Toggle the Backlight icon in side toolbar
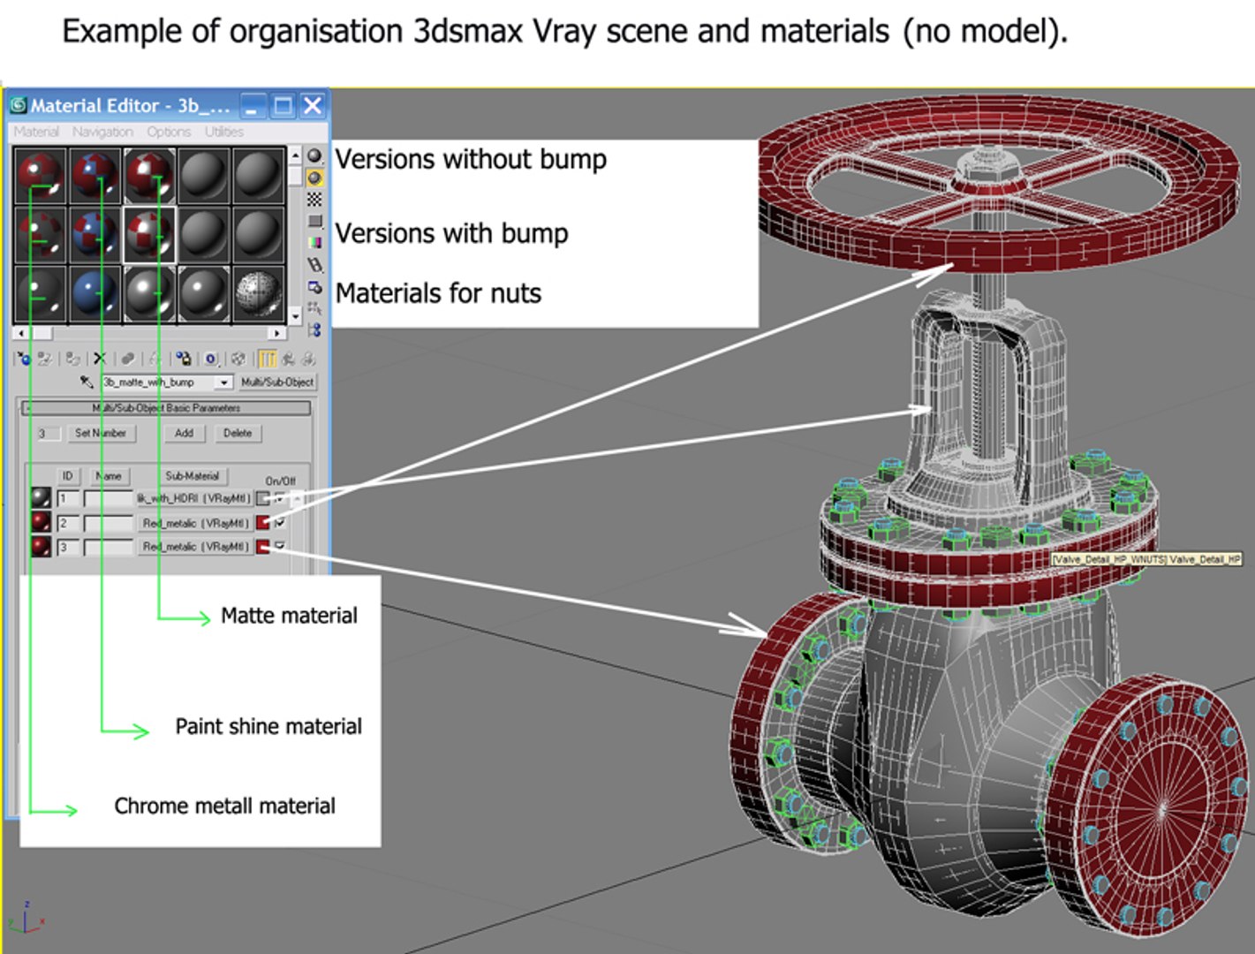The width and height of the screenshot is (1255, 954). pyautogui.click(x=314, y=178)
